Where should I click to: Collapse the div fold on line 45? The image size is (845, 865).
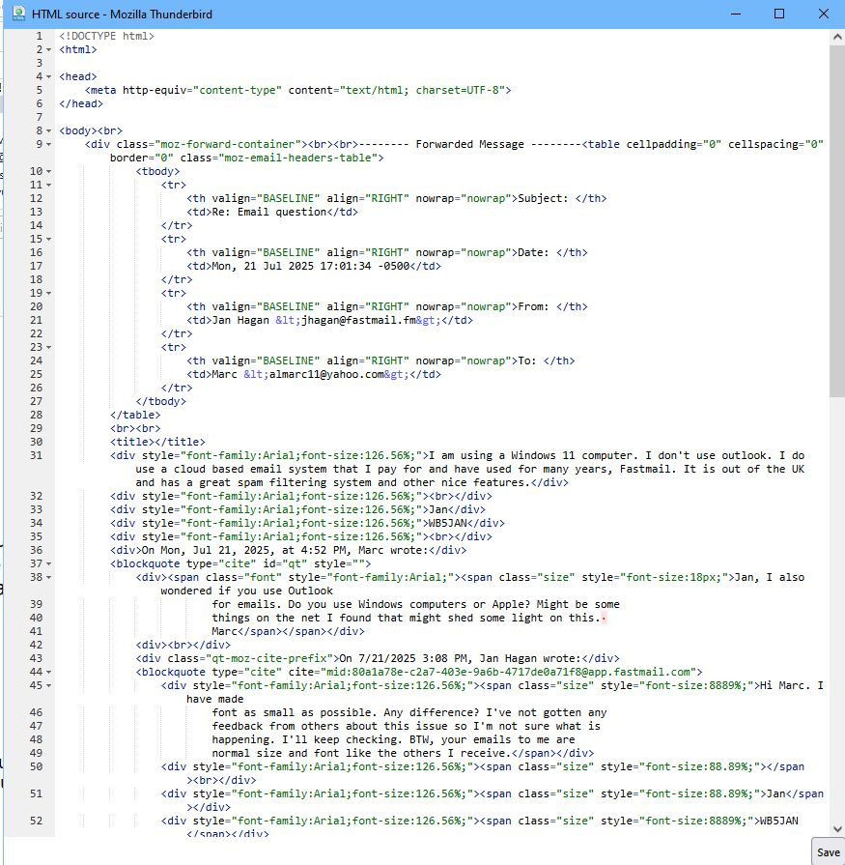point(49,685)
